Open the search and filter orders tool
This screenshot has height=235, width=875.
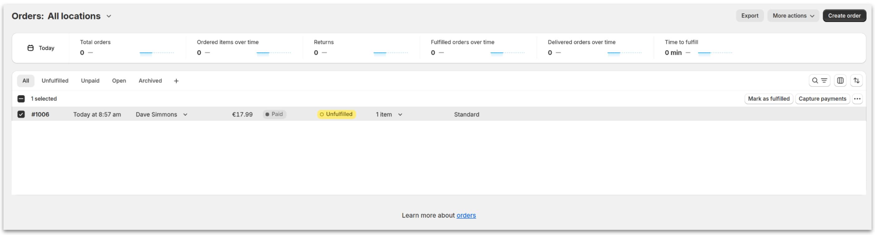click(x=819, y=81)
